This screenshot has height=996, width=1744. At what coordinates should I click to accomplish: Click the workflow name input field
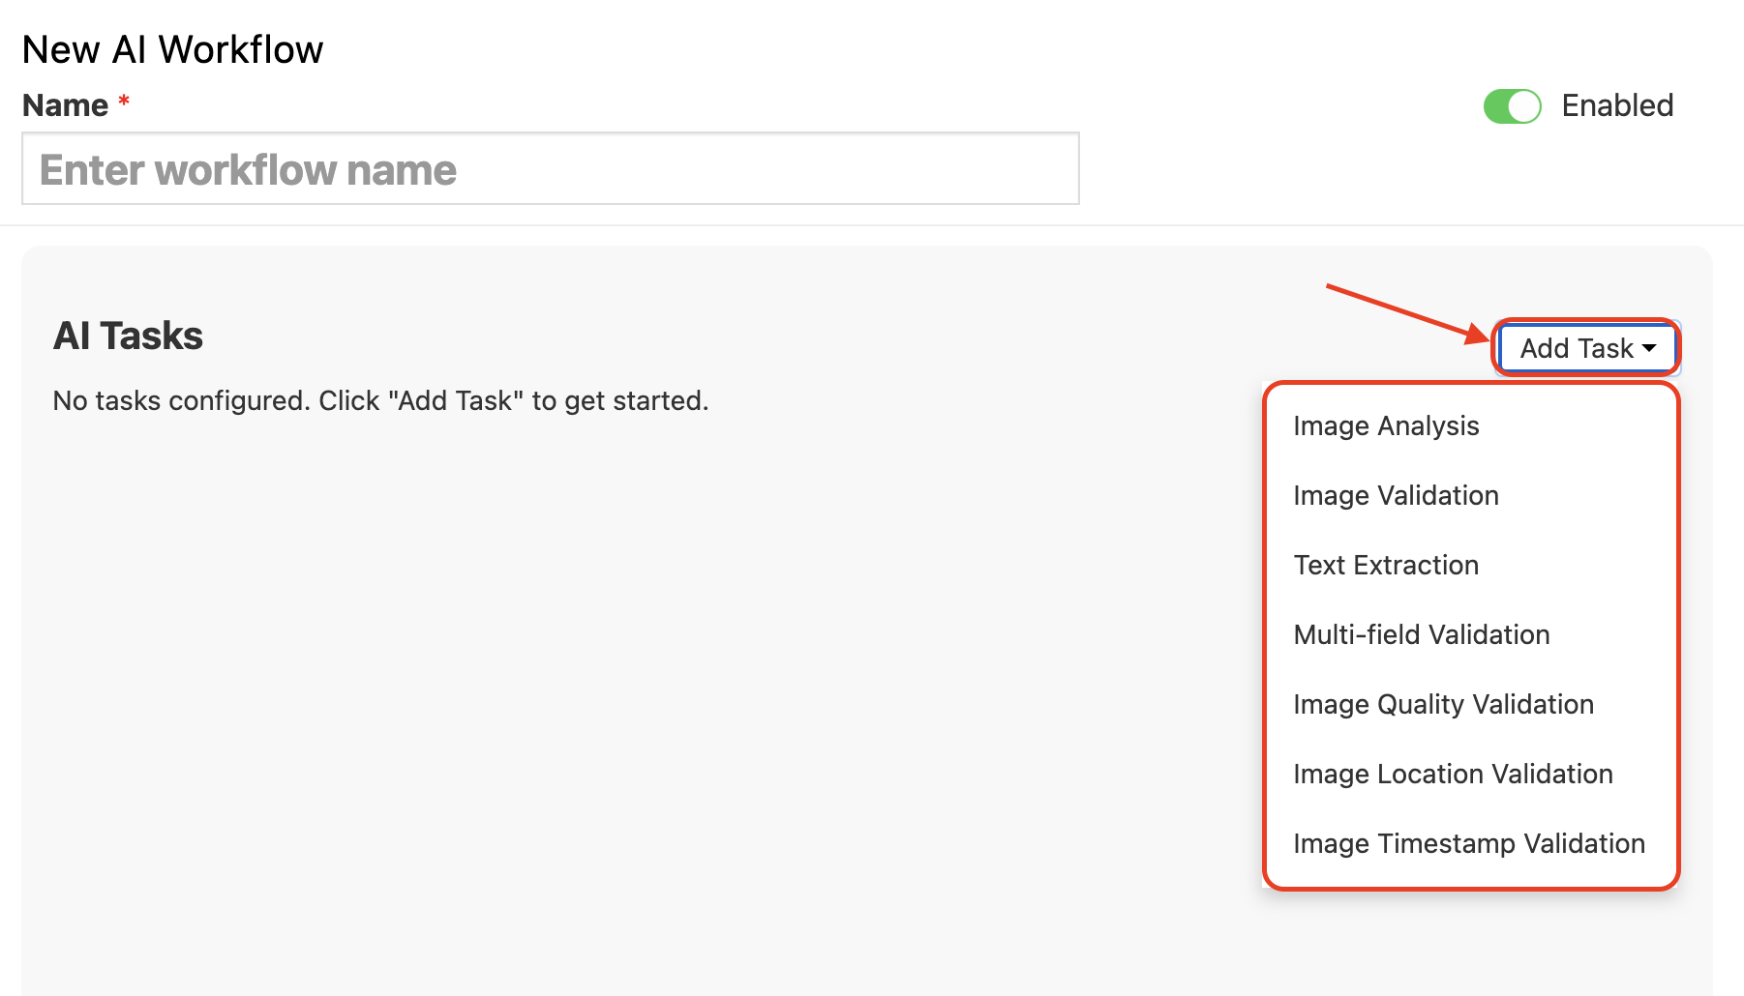(x=550, y=169)
